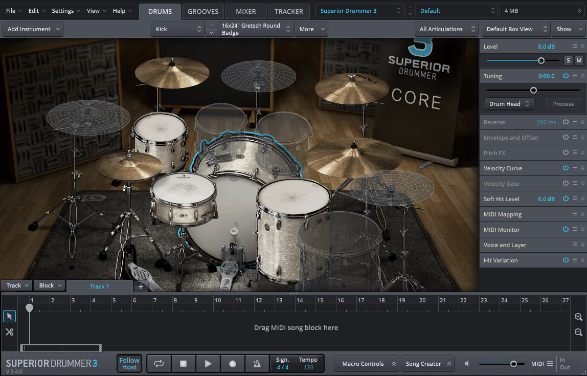Click the speaker volume icon

click(x=467, y=363)
